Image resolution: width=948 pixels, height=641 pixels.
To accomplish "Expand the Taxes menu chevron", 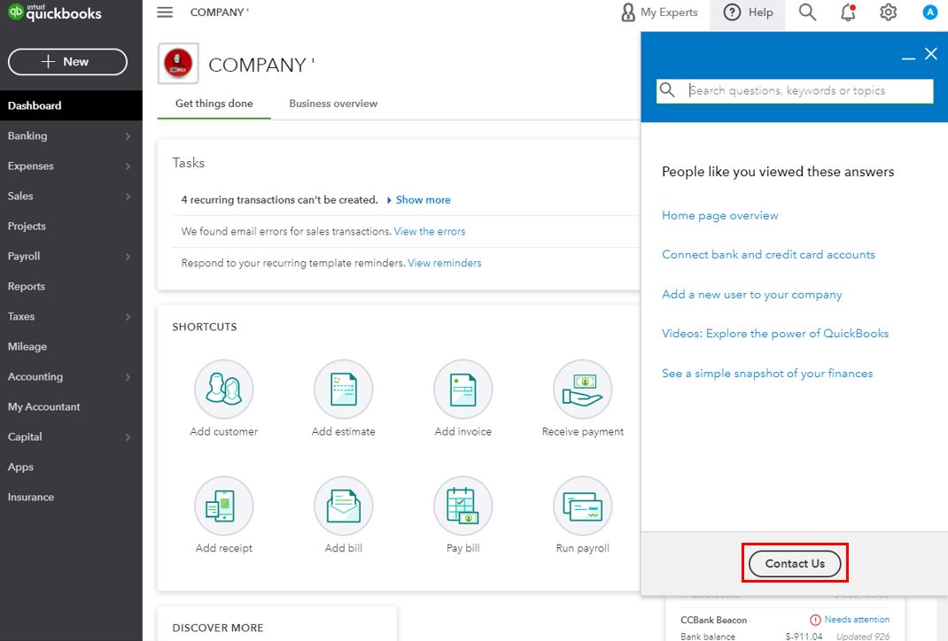I will pos(128,317).
